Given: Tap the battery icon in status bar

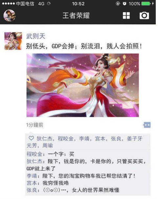Looking at the screenshot, I should click(146, 4).
